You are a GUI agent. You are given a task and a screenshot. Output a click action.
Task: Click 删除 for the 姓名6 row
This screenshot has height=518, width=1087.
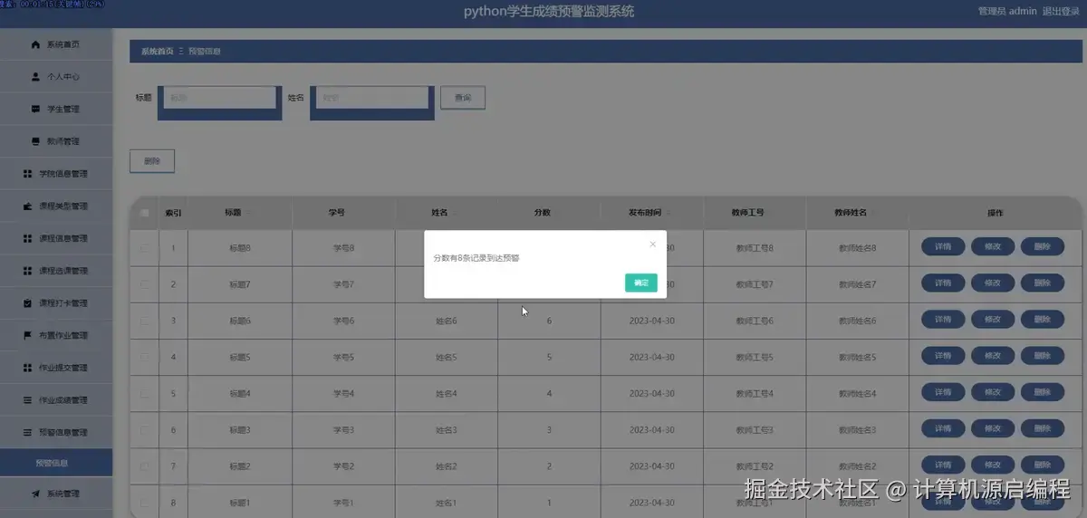tap(1043, 320)
